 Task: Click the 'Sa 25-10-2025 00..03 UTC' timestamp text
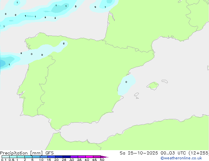[153, 153]
